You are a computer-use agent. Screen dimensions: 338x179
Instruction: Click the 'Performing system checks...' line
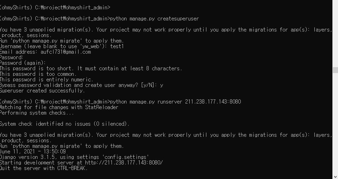point(37,113)
